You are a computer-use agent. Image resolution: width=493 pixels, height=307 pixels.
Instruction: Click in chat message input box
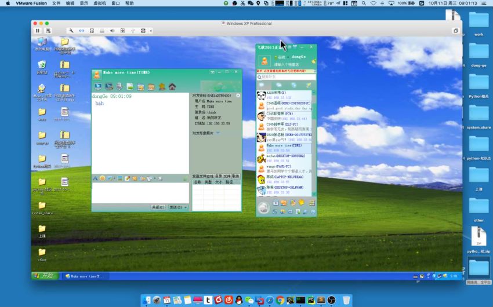[140, 193]
